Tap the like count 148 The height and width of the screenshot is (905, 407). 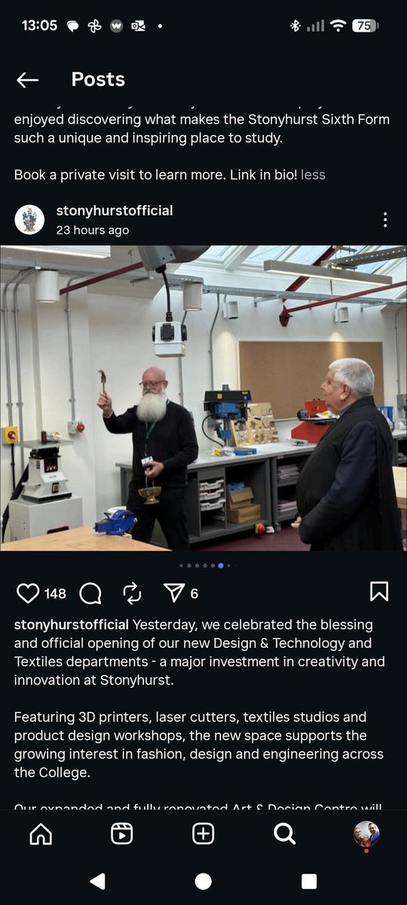click(x=55, y=594)
